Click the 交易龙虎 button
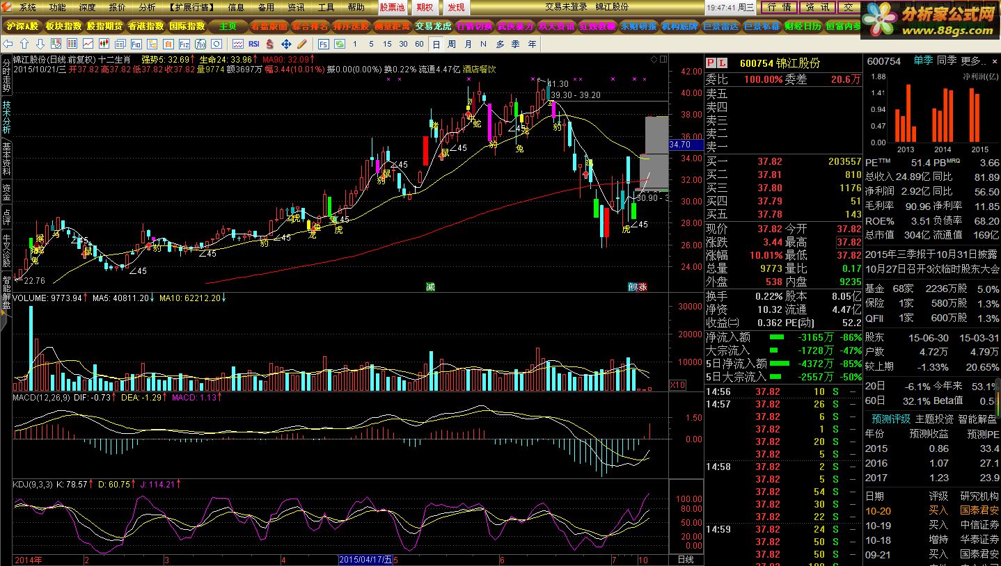This screenshot has width=1001, height=566. 433,26
